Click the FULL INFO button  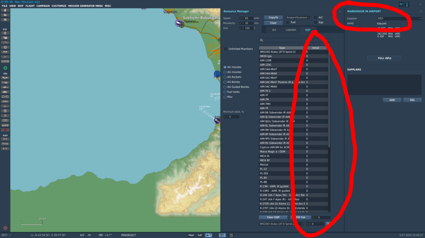click(384, 58)
